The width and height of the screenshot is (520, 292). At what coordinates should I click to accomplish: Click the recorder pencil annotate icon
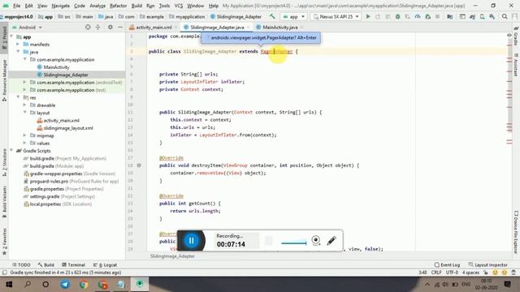click(x=331, y=241)
